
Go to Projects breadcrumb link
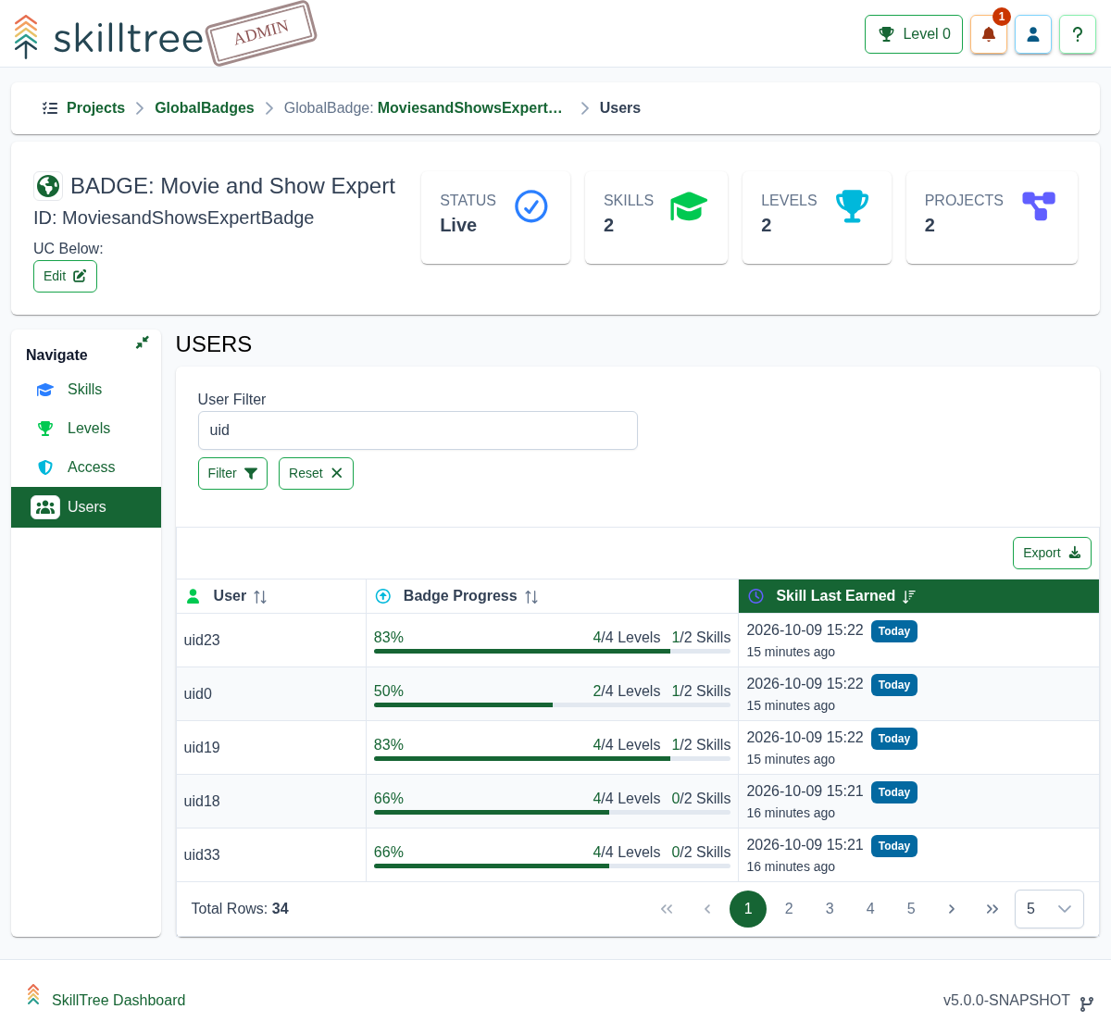[95, 108]
